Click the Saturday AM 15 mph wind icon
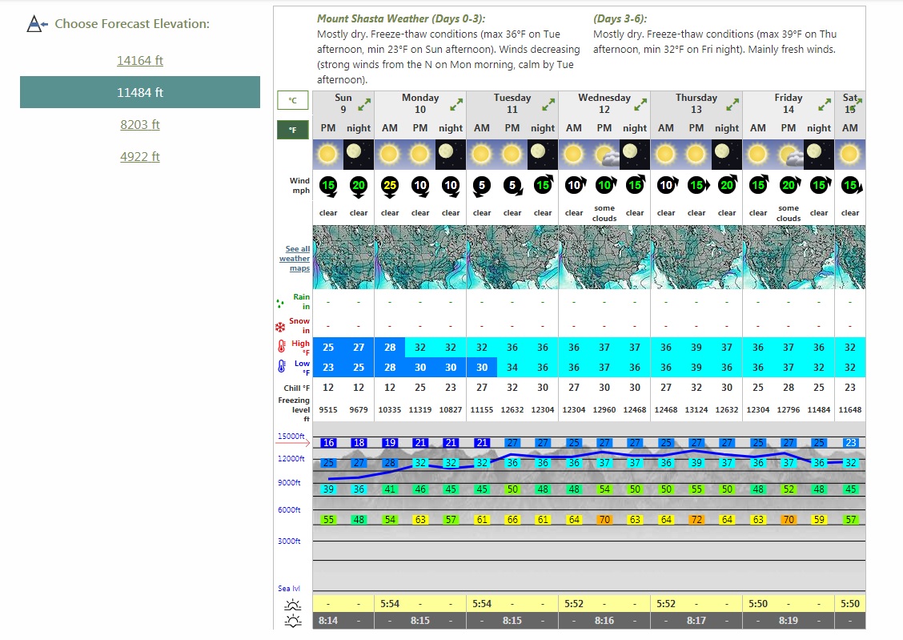This screenshot has height=640, width=903. tap(851, 186)
